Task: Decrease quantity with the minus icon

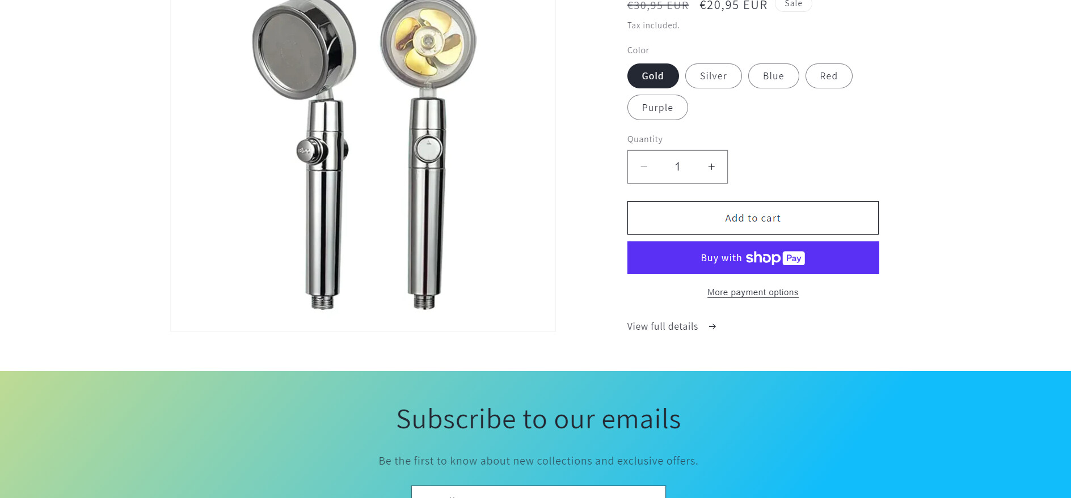Action: pos(644,167)
